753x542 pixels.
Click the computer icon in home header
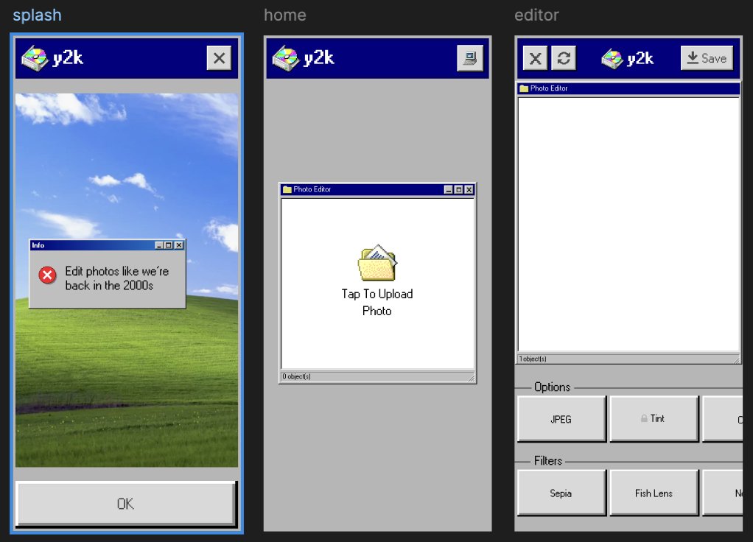click(470, 58)
